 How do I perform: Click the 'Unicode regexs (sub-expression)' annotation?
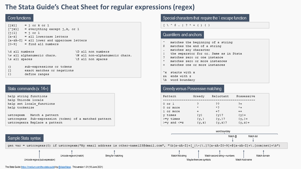click(40, 159)
